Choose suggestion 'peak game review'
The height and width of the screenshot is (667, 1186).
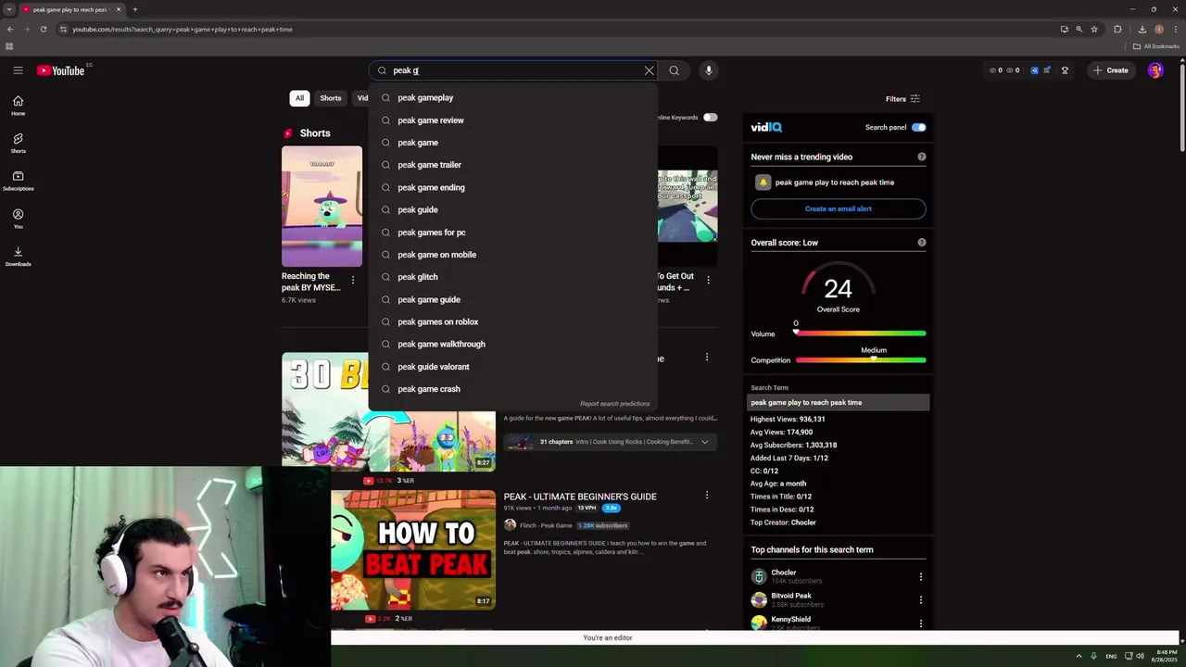click(512, 120)
